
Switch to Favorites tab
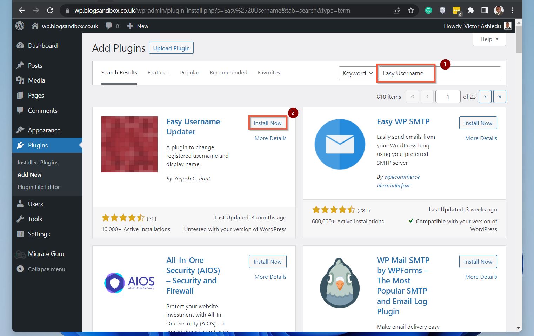coord(269,73)
